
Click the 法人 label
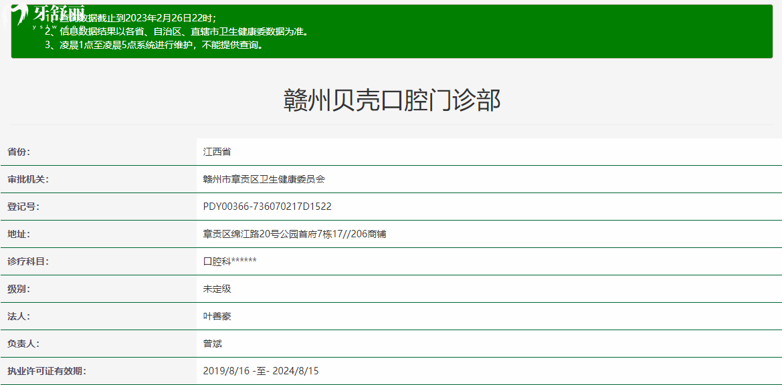coord(19,316)
